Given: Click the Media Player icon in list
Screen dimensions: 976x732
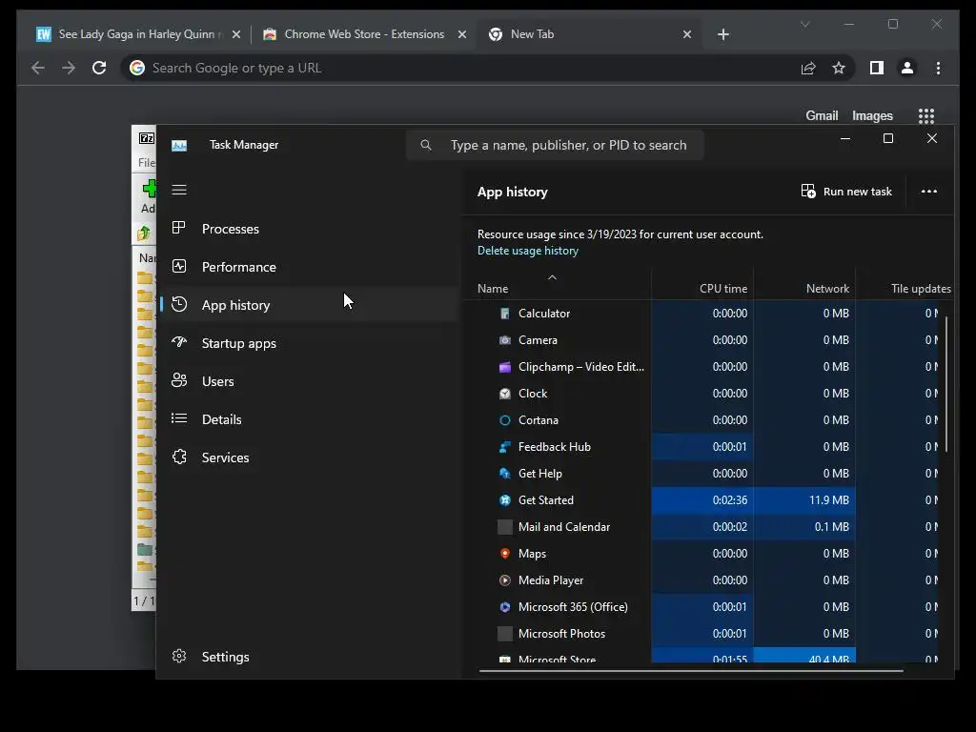Looking at the screenshot, I should tap(505, 580).
